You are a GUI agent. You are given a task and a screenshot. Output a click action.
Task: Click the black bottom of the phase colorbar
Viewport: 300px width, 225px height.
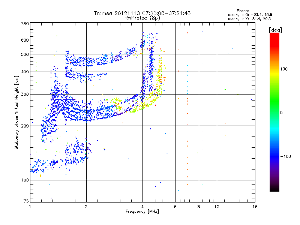274,189
